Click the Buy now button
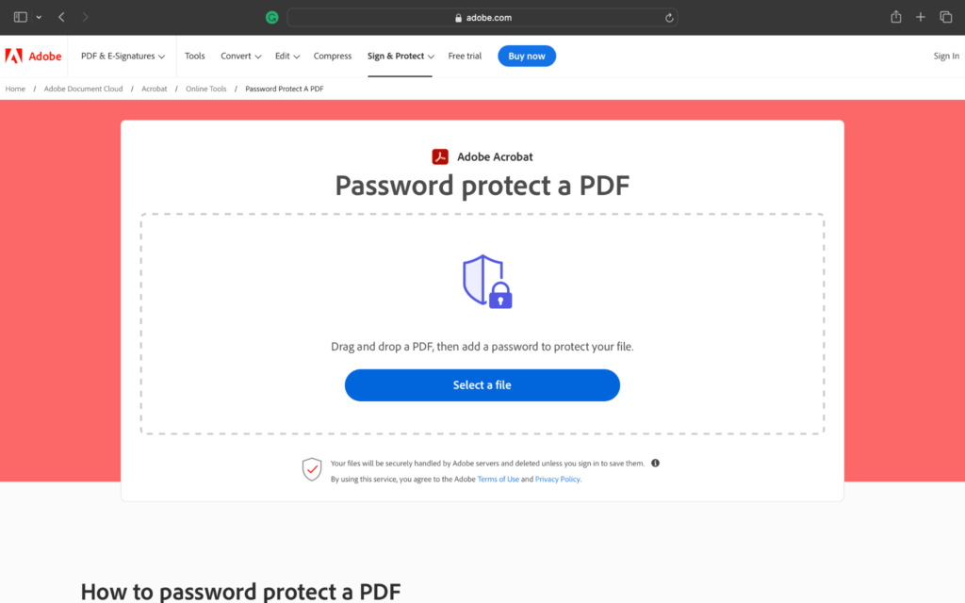 click(527, 57)
